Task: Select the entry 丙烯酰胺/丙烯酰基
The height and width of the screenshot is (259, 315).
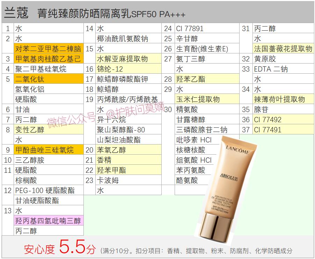Action: (x=129, y=99)
